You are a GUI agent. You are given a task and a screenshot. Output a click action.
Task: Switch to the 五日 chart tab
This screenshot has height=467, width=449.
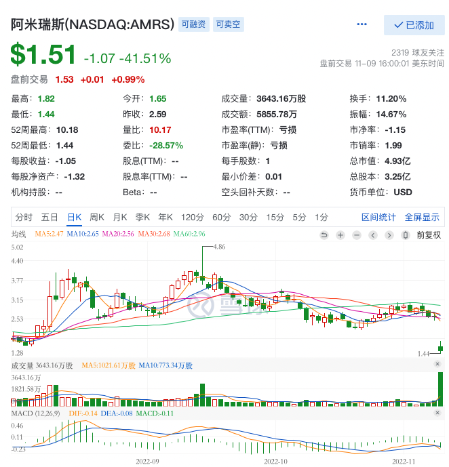(x=50, y=217)
